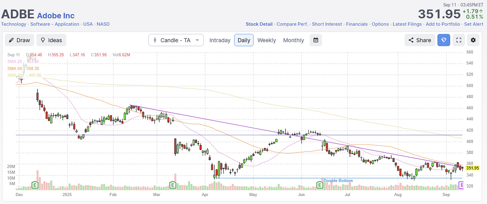The height and width of the screenshot is (204, 487).
Task: Open the calendar date range picker
Action: [x=316, y=40]
